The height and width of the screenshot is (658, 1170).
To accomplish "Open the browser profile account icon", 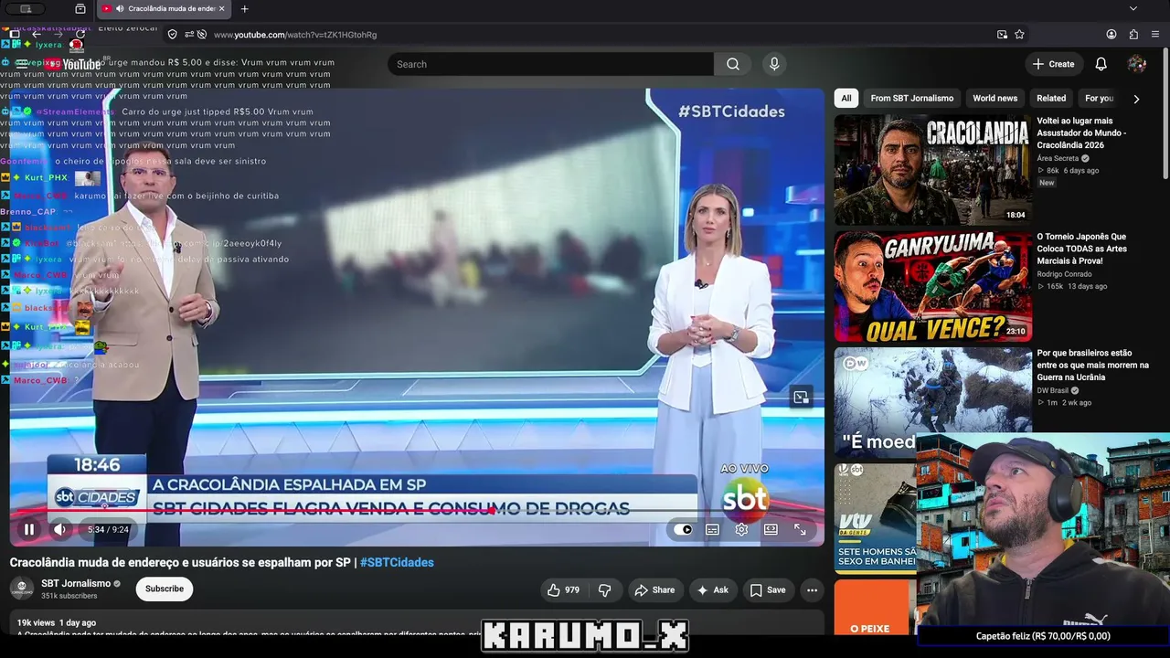I will (x=1111, y=35).
